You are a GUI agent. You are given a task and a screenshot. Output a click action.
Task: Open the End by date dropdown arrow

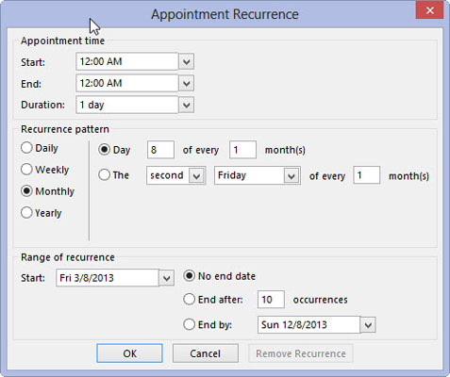pyautogui.click(x=368, y=325)
